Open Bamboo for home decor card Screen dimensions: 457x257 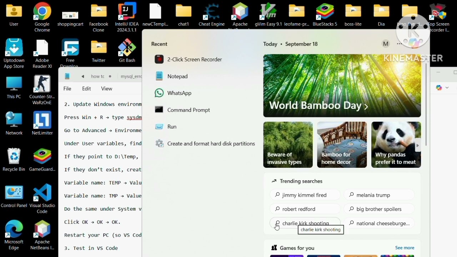(x=342, y=145)
